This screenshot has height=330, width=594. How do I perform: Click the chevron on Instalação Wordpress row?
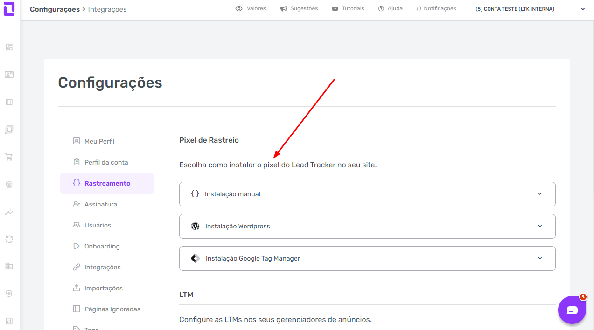tap(540, 226)
